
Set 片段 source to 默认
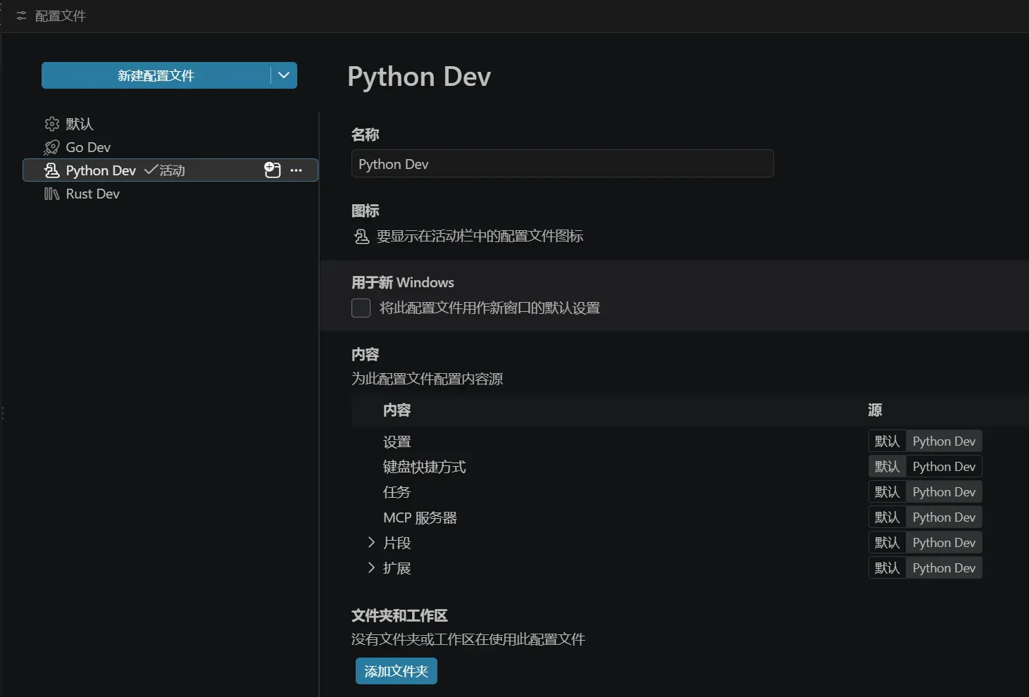pyautogui.click(x=887, y=543)
